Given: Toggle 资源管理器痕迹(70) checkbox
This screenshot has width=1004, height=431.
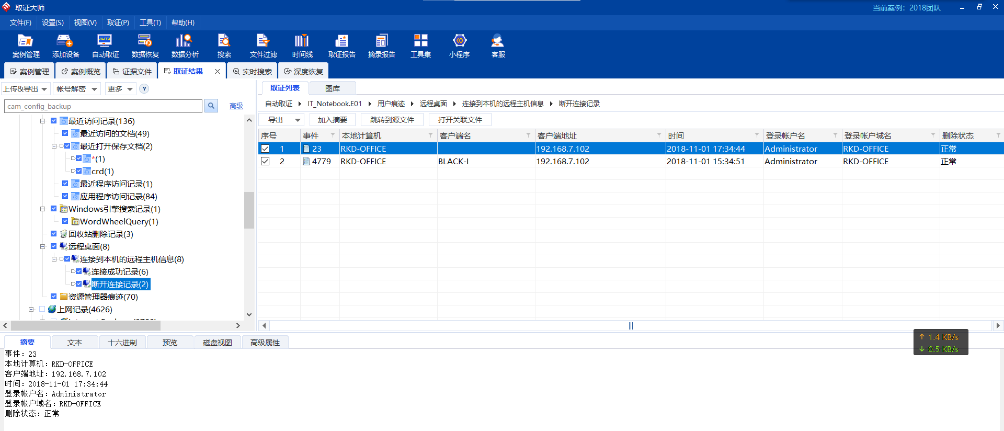Looking at the screenshot, I should pyautogui.click(x=53, y=297).
